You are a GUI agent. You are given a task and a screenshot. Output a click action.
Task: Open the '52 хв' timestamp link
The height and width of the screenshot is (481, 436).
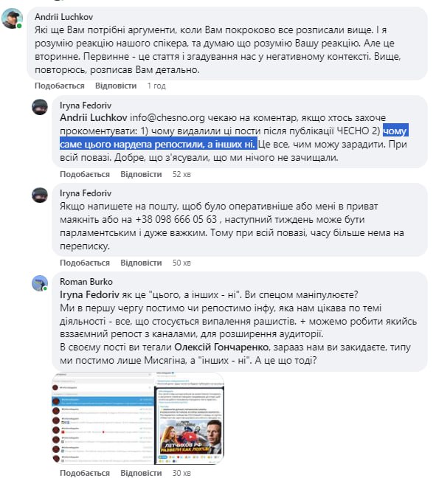pyautogui.click(x=181, y=174)
